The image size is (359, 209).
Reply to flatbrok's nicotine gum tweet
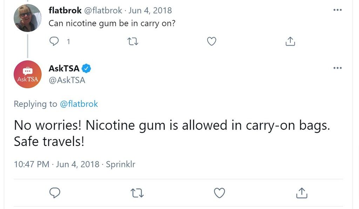coord(54,41)
